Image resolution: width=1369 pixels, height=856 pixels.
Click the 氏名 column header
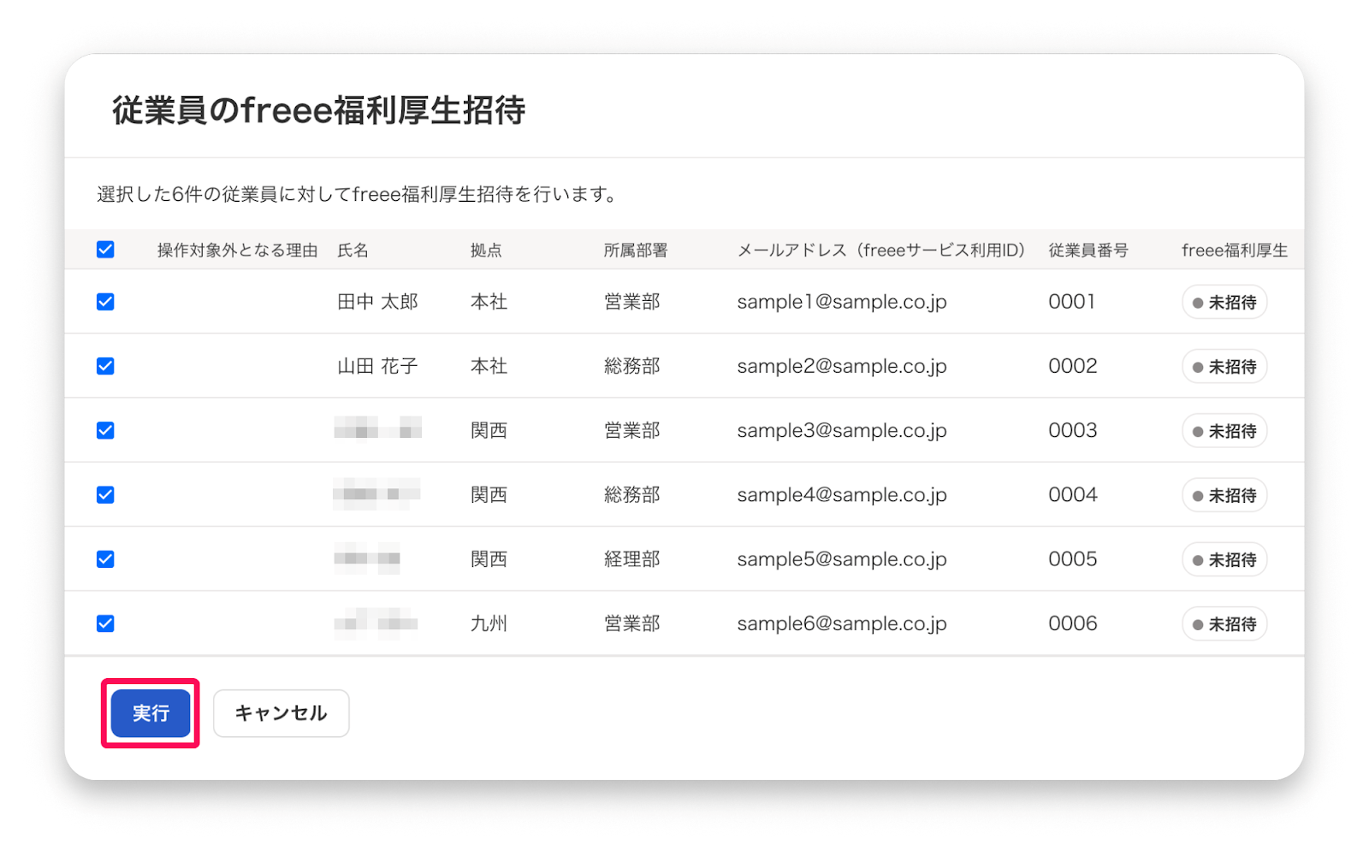coord(353,251)
